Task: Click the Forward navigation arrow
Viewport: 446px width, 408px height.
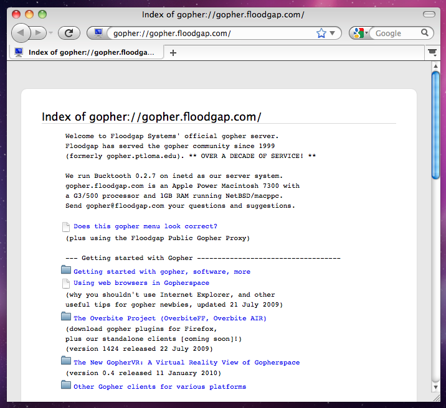Action: (x=39, y=33)
